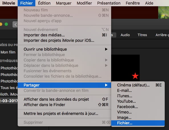Expand the Partager submenu arrow
The height and width of the screenshot is (130, 169).
(x=106, y=85)
